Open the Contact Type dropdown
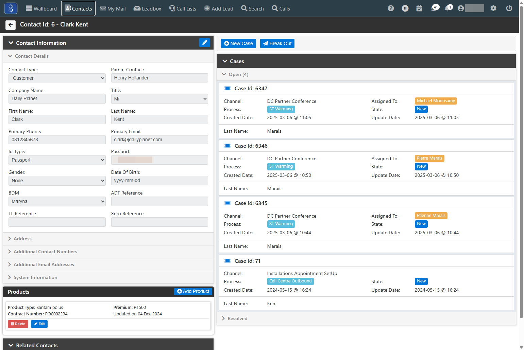 (x=57, y=78)
